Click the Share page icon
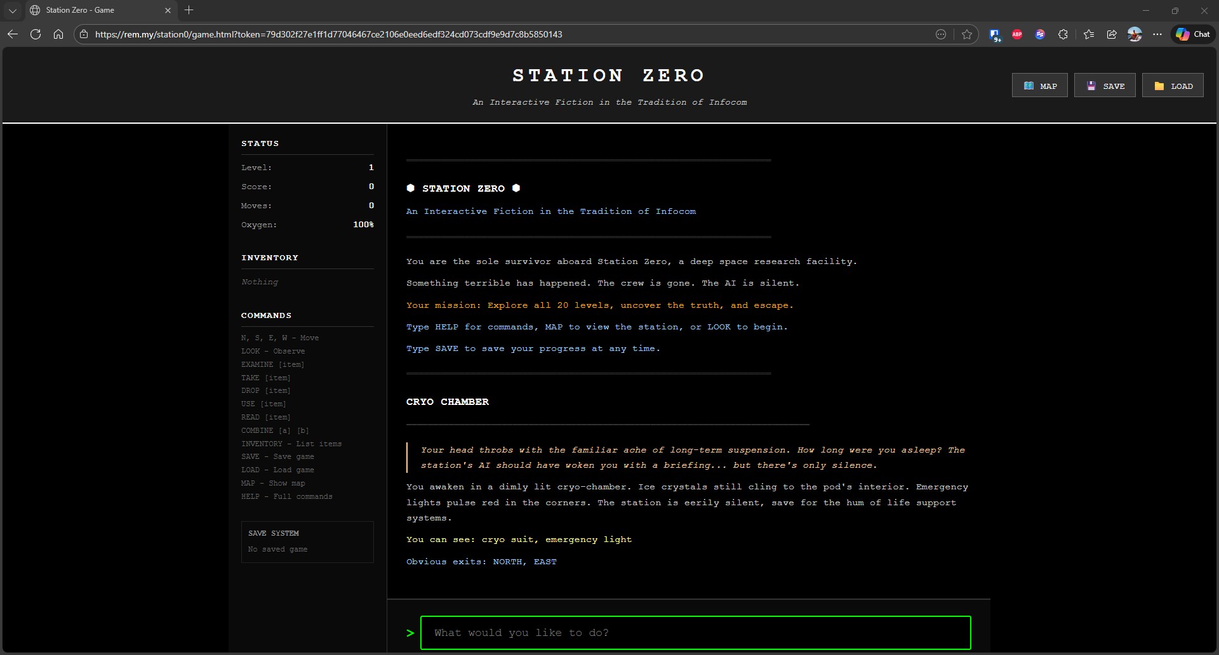Viewport: 1219px width, 655px height. point(1112,34)
